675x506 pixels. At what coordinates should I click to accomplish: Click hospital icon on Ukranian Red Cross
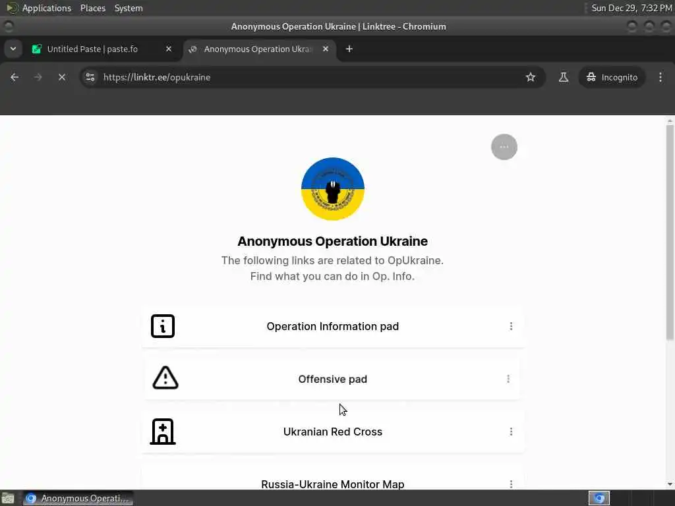coord(163,432)
